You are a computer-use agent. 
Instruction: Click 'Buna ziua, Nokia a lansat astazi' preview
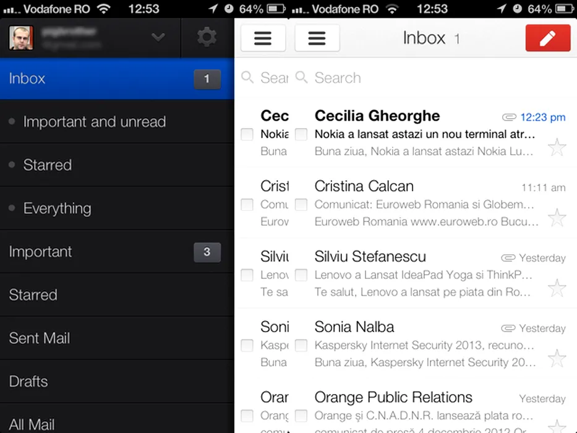tap(424, 152)
